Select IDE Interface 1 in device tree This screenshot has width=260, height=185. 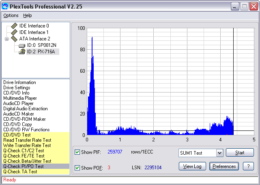click(34, 32)
